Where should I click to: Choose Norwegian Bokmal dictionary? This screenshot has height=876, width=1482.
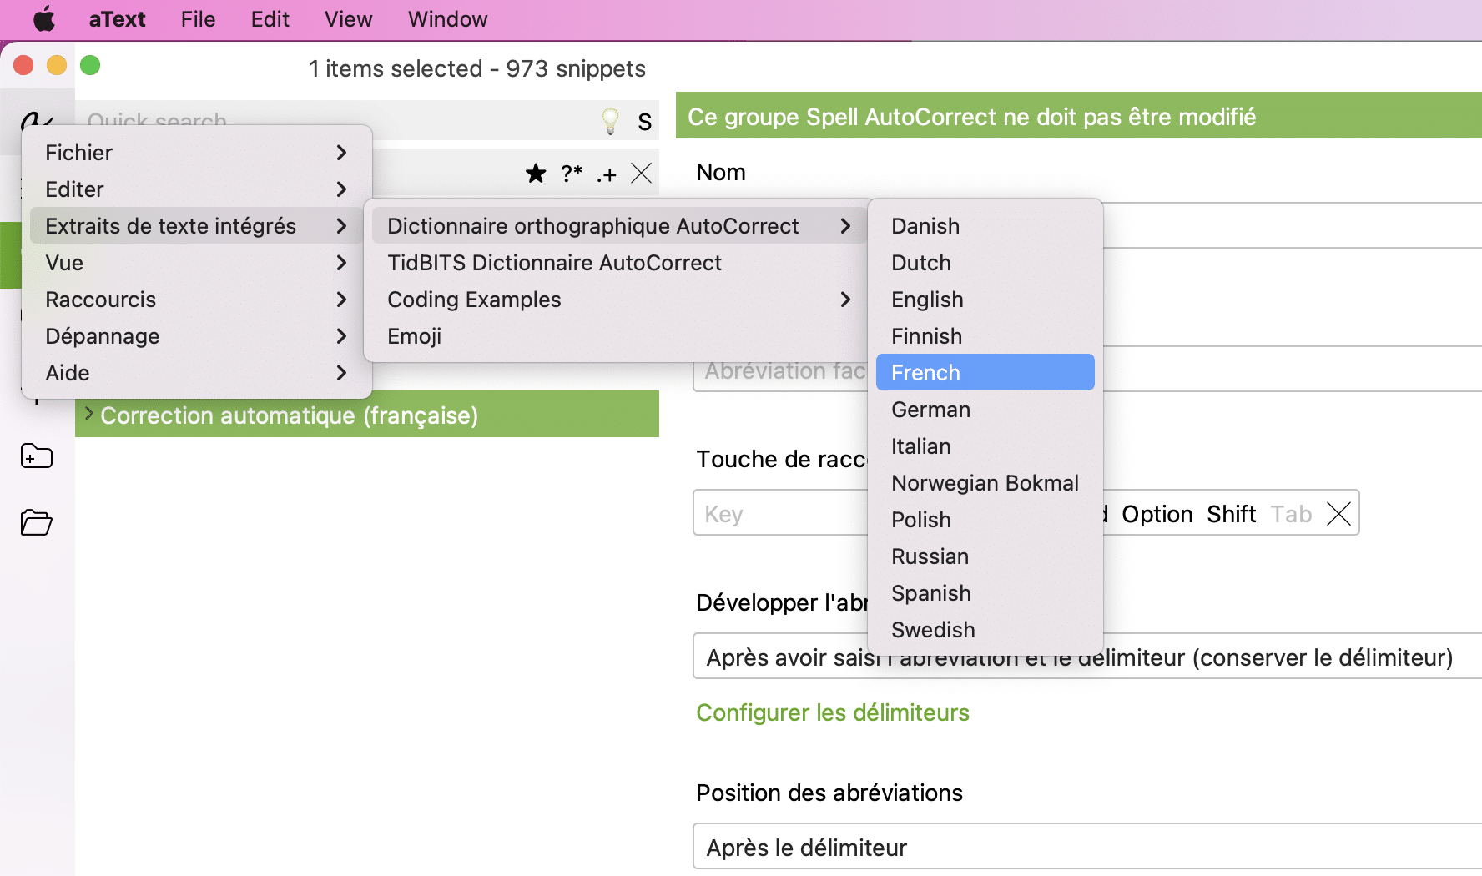pyautogui.click(x=985, y=483)
